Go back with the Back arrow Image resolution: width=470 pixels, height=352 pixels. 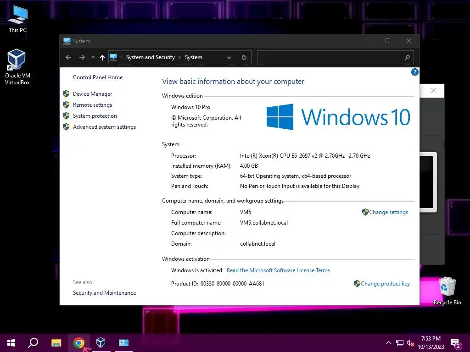click(68, 57)
